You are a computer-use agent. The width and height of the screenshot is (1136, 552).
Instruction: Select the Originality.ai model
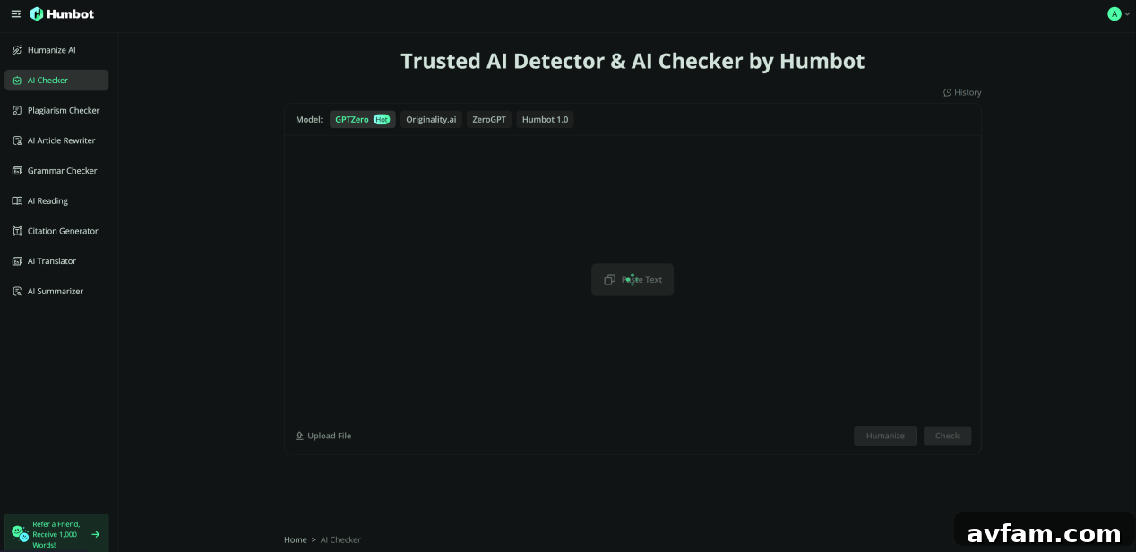pos(431,119)
